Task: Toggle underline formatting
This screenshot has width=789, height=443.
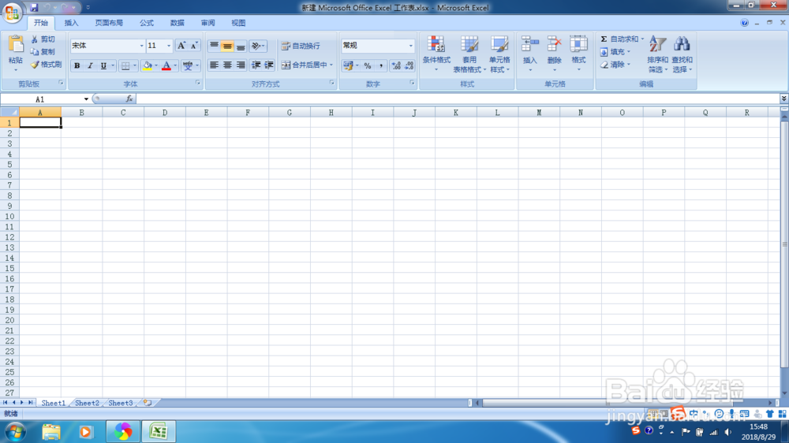Action: point(103,65)
